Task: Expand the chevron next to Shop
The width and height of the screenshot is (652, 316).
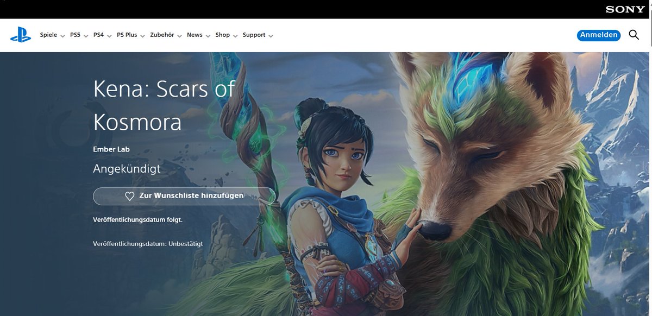Action: pos(235,36)
